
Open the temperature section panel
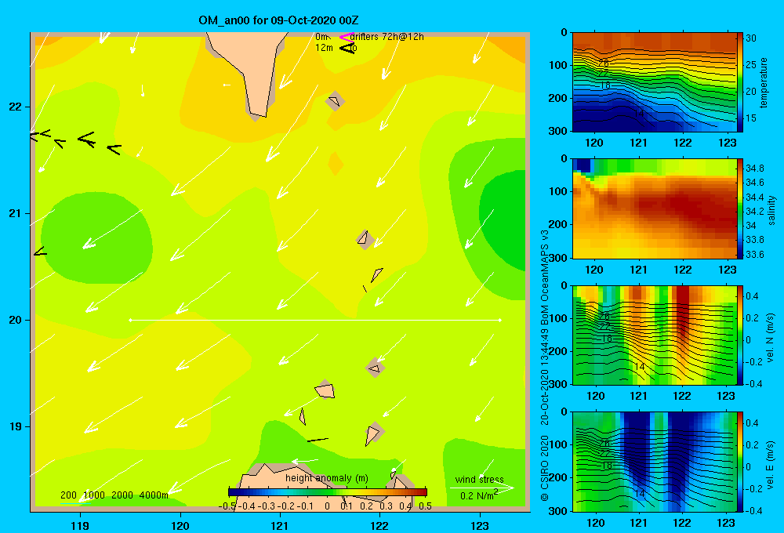coord(654,82)
